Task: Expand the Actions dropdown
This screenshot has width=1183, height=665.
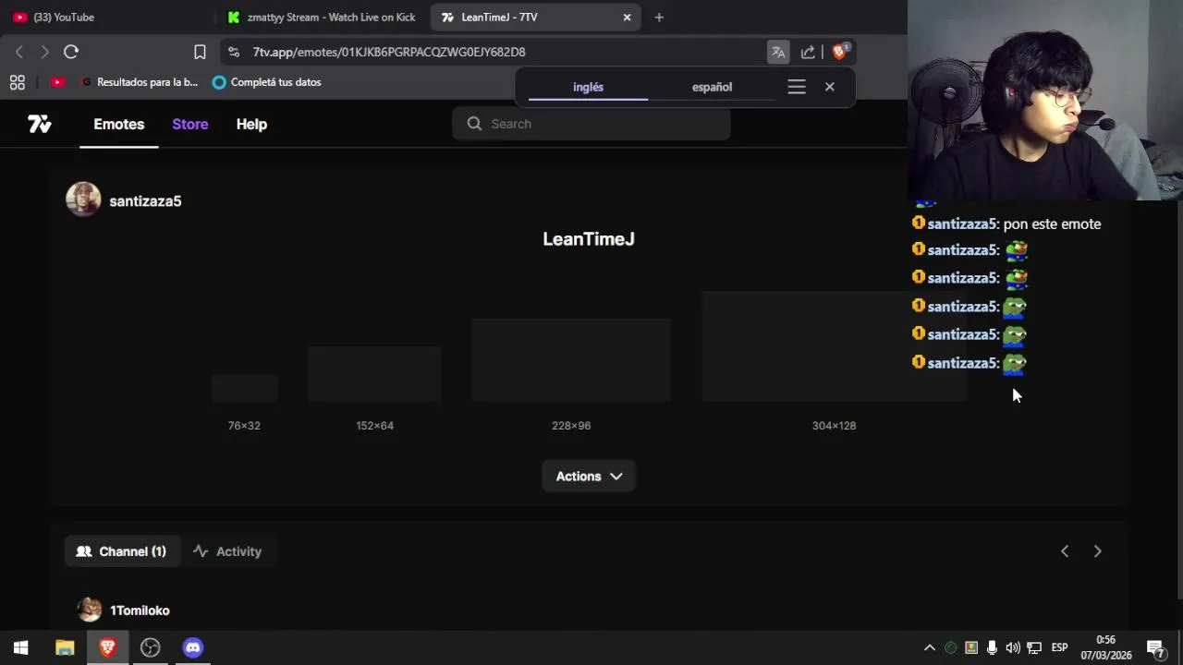Action: coord(589,477)
